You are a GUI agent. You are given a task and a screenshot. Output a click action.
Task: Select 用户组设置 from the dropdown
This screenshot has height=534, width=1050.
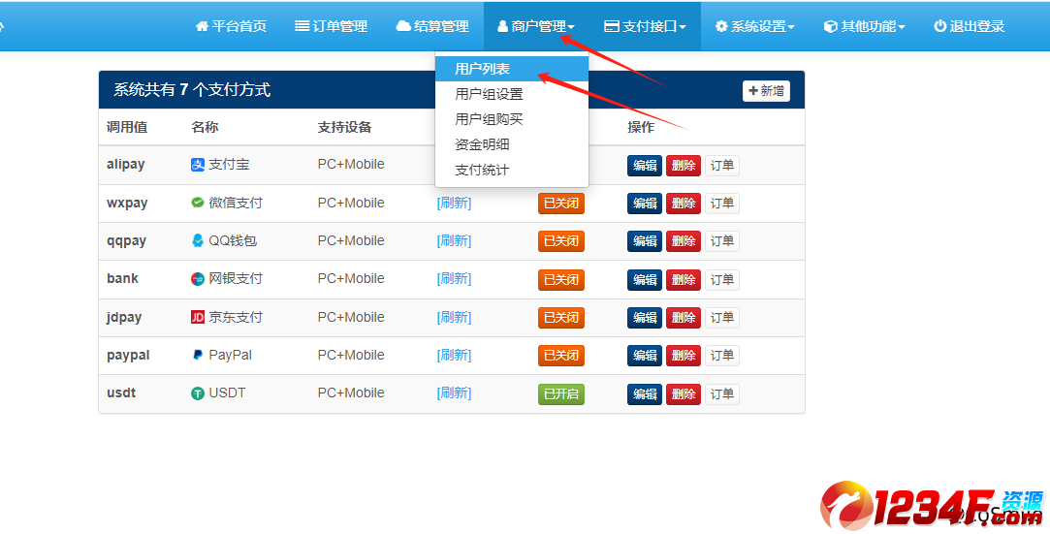tap(512, 94)
